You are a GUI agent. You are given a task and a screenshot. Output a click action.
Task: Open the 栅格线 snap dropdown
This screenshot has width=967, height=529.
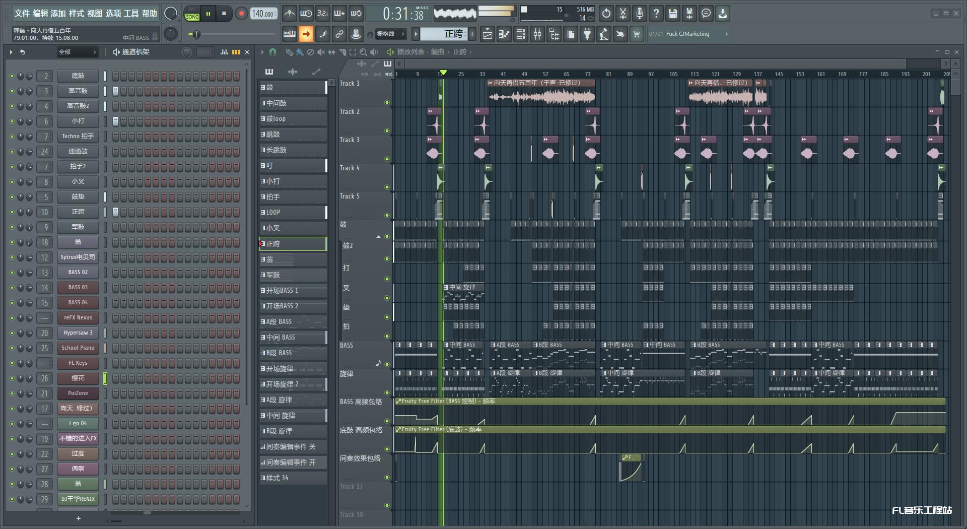click(391, 34)
